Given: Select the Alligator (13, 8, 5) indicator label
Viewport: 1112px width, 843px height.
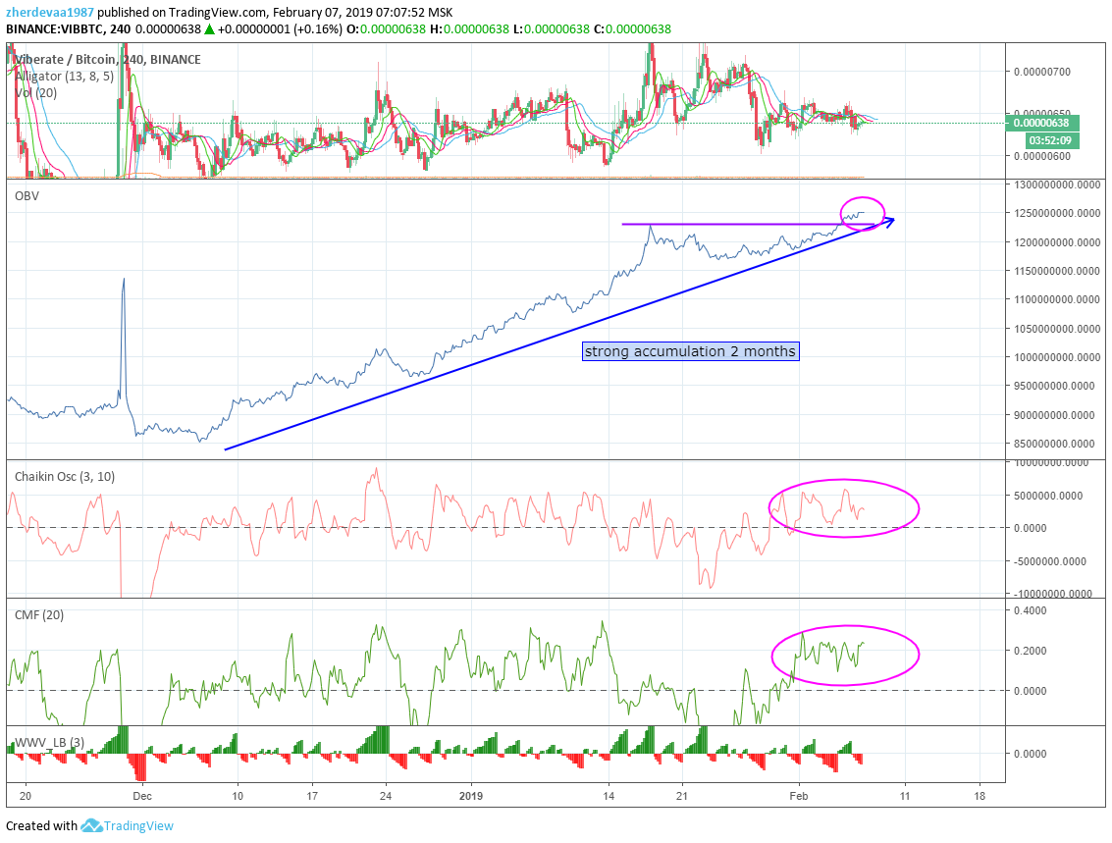Looking at the screenshot, I should [64, 76].
